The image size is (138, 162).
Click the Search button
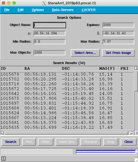coord(11,142)
